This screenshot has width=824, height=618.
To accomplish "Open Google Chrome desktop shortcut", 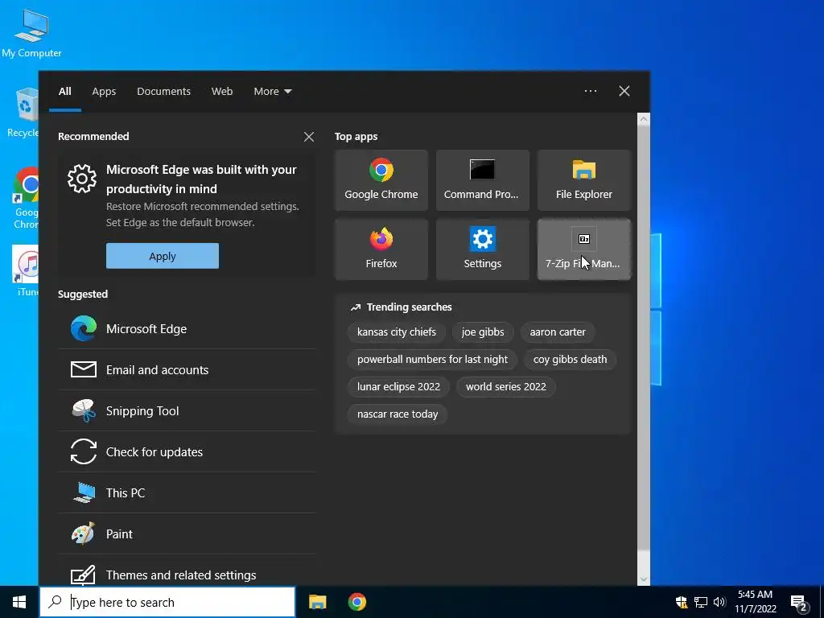I will pyautogui.click(x=23, y=198).
